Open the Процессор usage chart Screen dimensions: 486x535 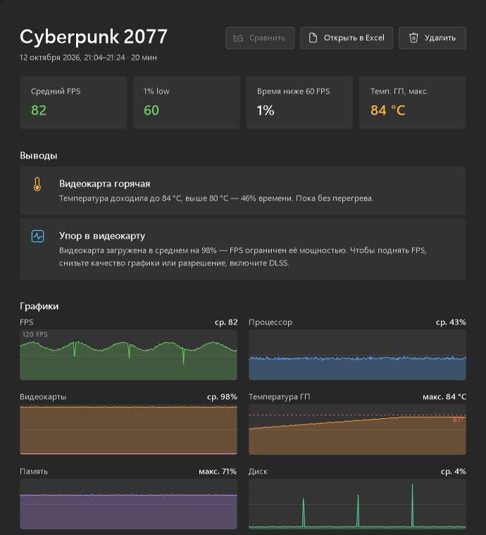coord(357,355)
